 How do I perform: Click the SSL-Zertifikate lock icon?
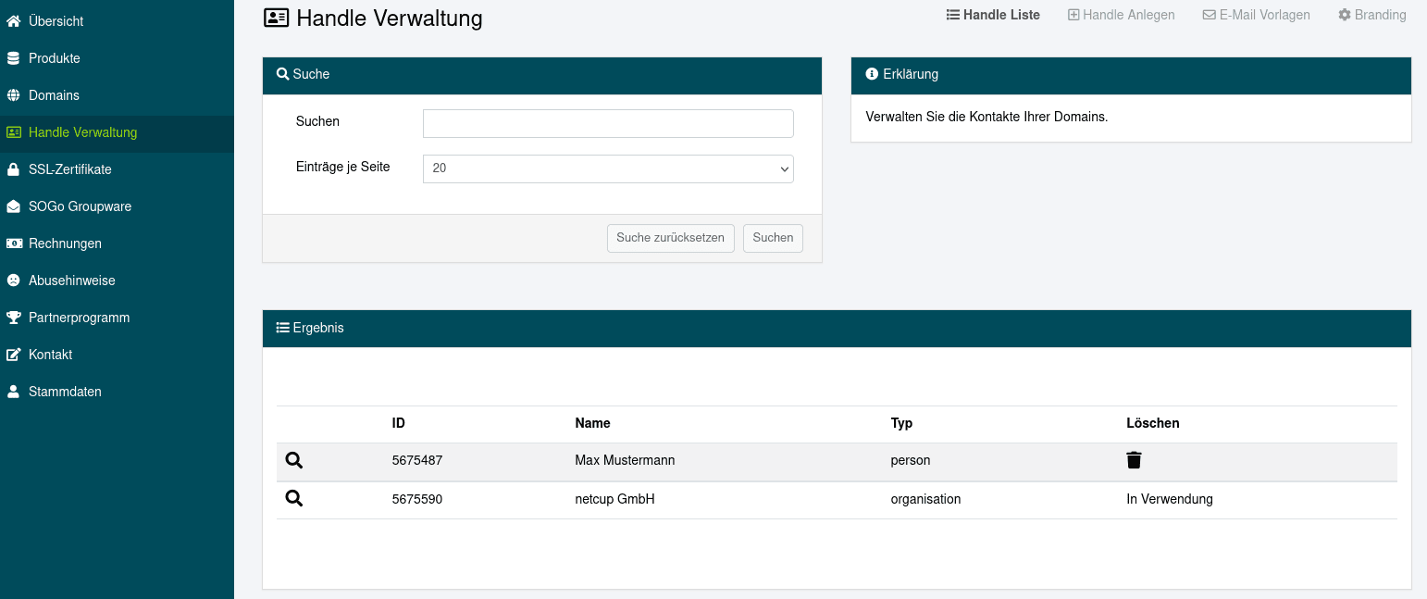(x=14, y=168)
